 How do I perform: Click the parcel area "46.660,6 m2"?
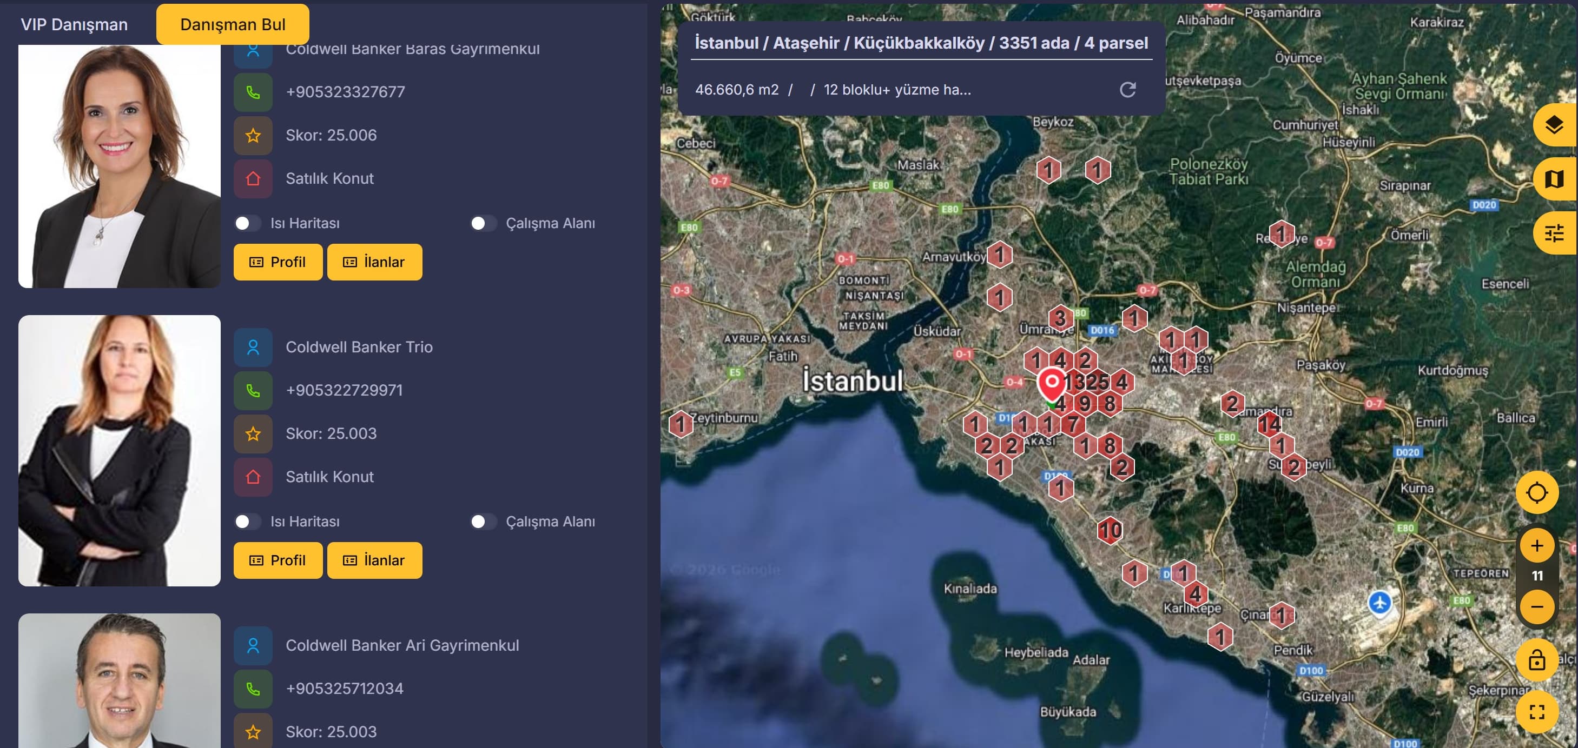[737, 90]
